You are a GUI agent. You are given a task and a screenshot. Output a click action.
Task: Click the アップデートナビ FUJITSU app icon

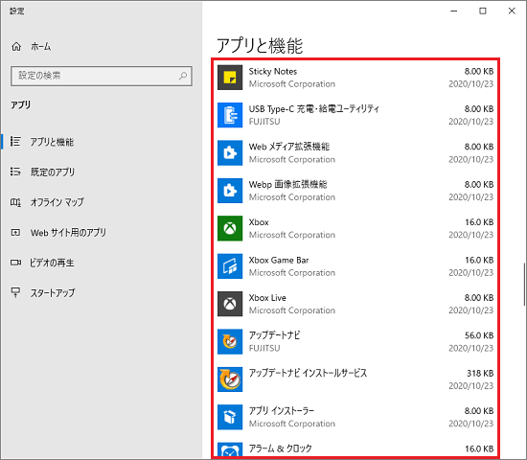[x=230, y=341]
